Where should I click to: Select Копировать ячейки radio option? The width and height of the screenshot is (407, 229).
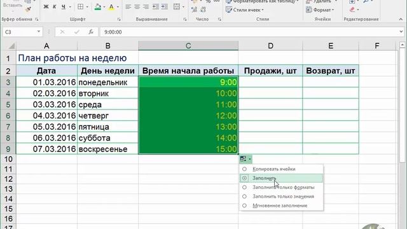click(281, 169)
